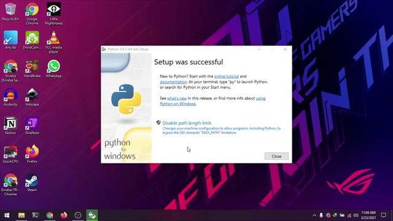Switch to Chrome in the taskbar
Viewport: 393px width, 221px height.
[50, 215]
